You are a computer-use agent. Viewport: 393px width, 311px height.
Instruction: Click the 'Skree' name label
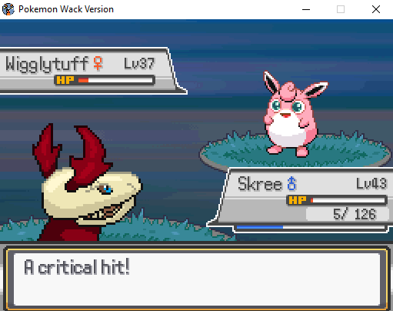coord(260,184)
